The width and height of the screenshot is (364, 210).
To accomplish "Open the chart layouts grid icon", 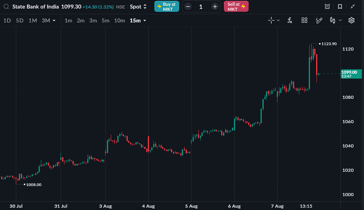I will click(304, 20).
